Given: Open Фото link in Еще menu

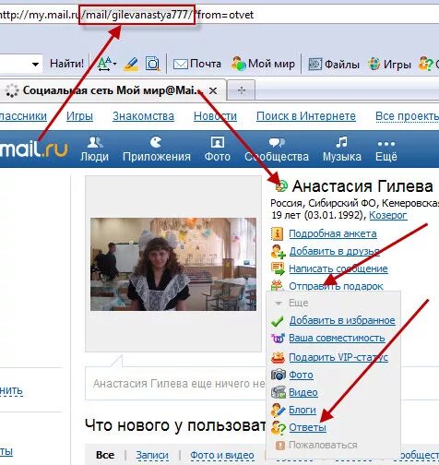Looking at the screenshot, I should 301,375.
